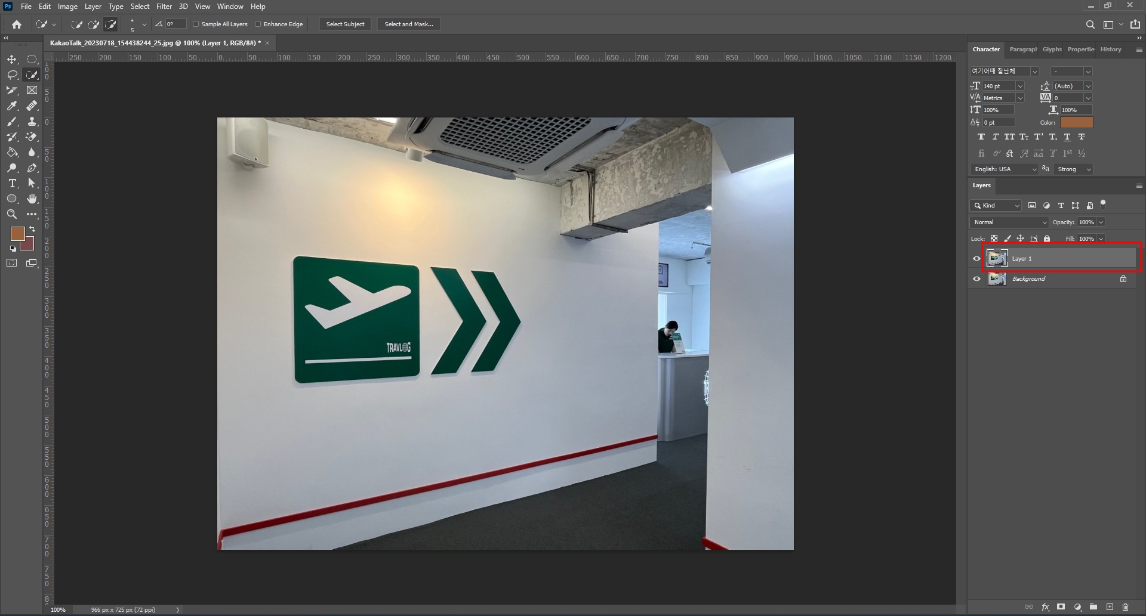Select the Dodge tool
Screen dimensions: 1146x616
(12, 168)
